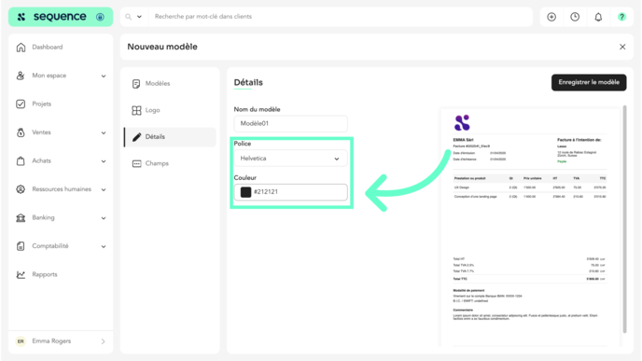Open the help question mark icon

pyautogui.click(x=621, y=17)
